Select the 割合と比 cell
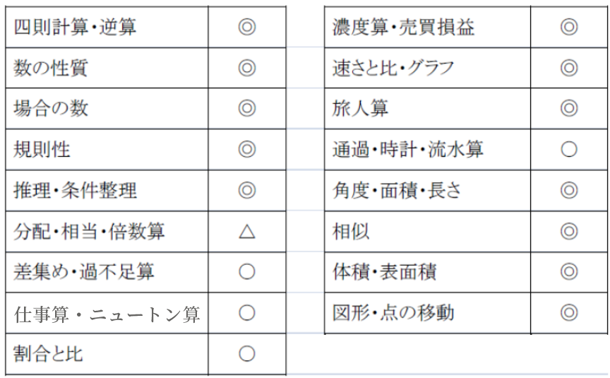 tap(107, 354)
